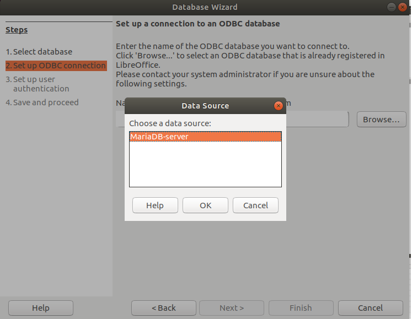Click empty area in the data source listbox
The width and height of the screenshot is (412, 319).
point(205,164)
